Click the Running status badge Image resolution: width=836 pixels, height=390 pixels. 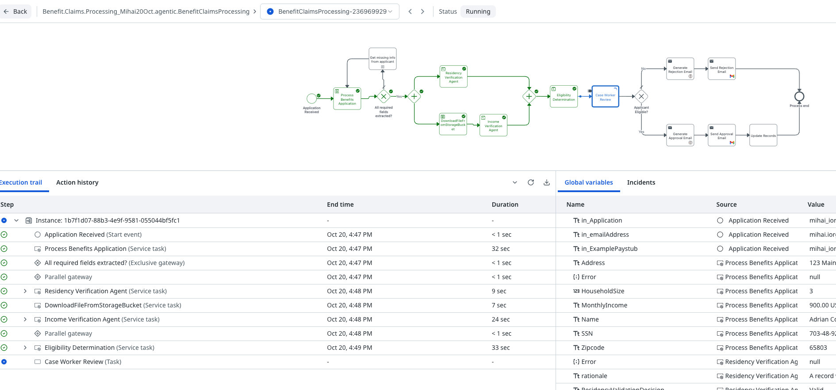[x=478, y=11]
